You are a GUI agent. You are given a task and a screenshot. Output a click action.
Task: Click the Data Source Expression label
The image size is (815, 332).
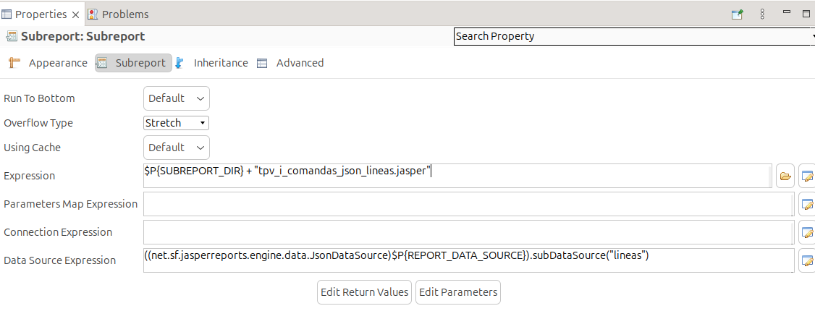pos(60,260)
